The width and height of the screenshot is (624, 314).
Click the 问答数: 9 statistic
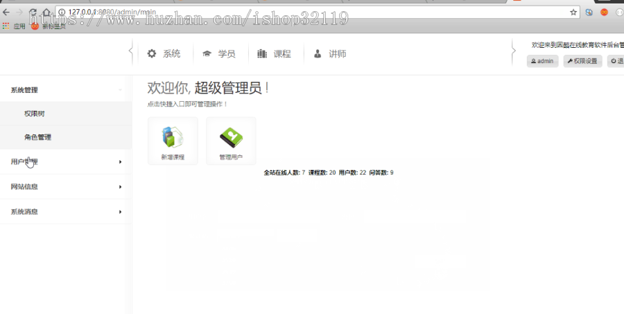pyautogui.click(x=381, y=173)
